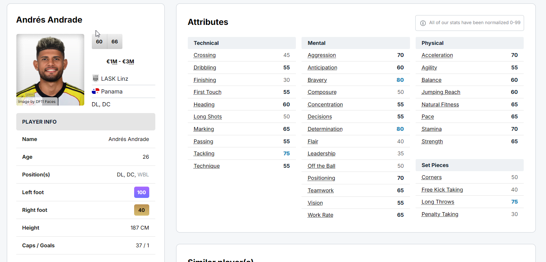Screen dimensions: 546x262
Task: Click the Long Throws attribute link
Action: [x=438, y=202]
